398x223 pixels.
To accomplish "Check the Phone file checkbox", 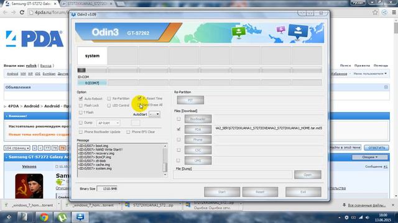I will (x=178, y=139).
